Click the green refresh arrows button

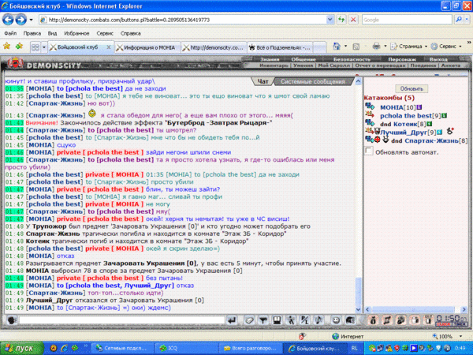click(341, 20)
